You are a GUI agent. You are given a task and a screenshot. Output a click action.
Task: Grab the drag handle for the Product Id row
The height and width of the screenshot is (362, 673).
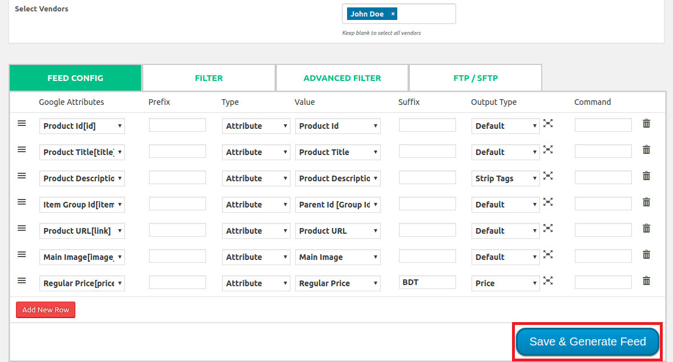point(22,124)
